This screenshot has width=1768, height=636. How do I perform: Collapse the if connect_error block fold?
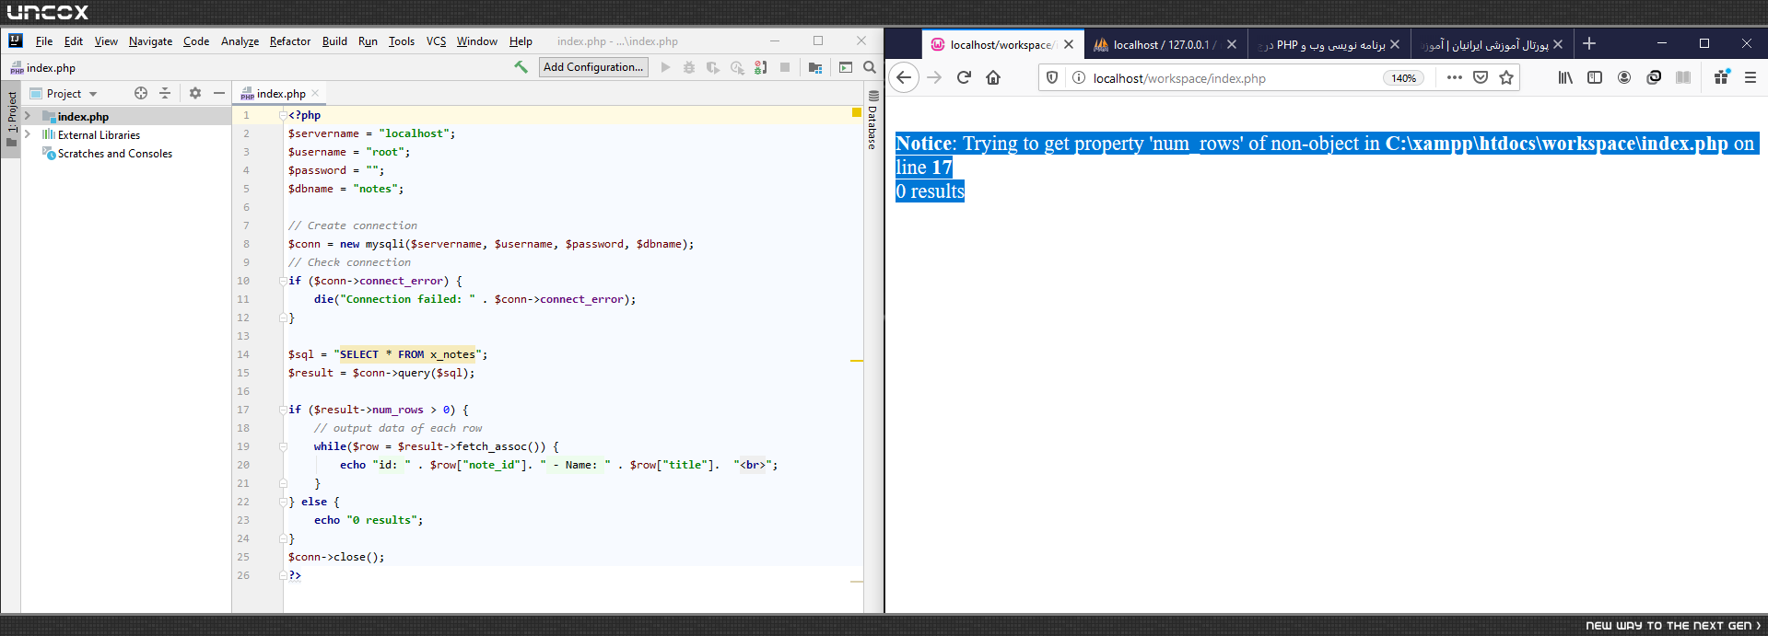click(283, 281)
